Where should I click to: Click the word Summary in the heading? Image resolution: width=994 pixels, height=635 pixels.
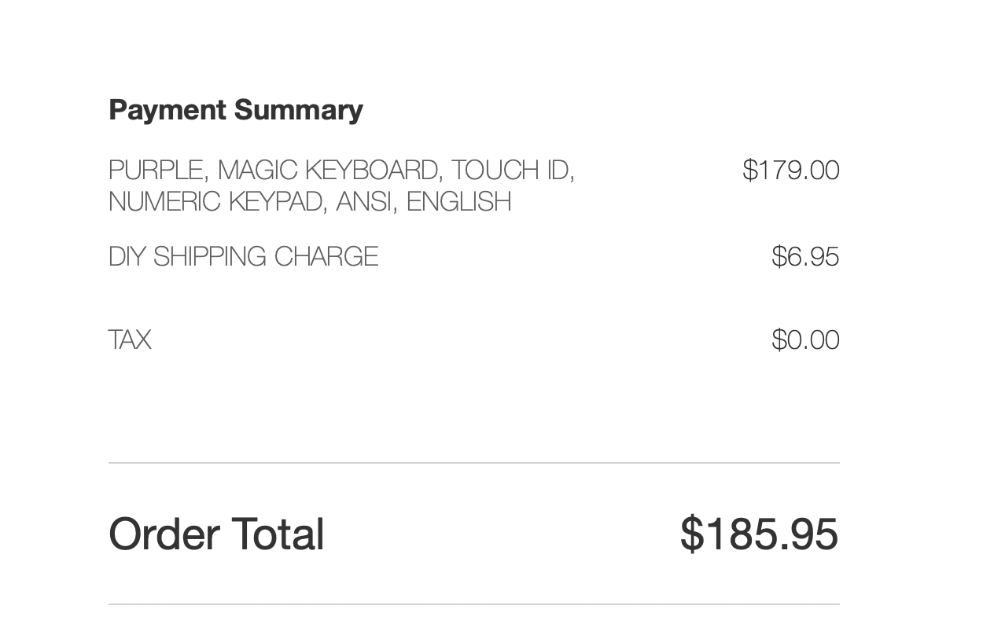[298, 110]
